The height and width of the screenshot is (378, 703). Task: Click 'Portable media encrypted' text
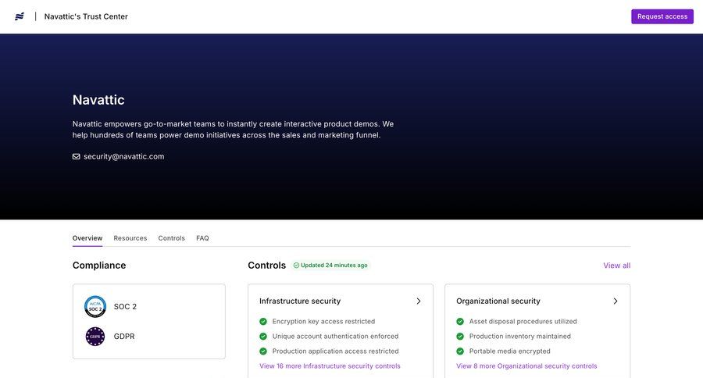(510, 351)
